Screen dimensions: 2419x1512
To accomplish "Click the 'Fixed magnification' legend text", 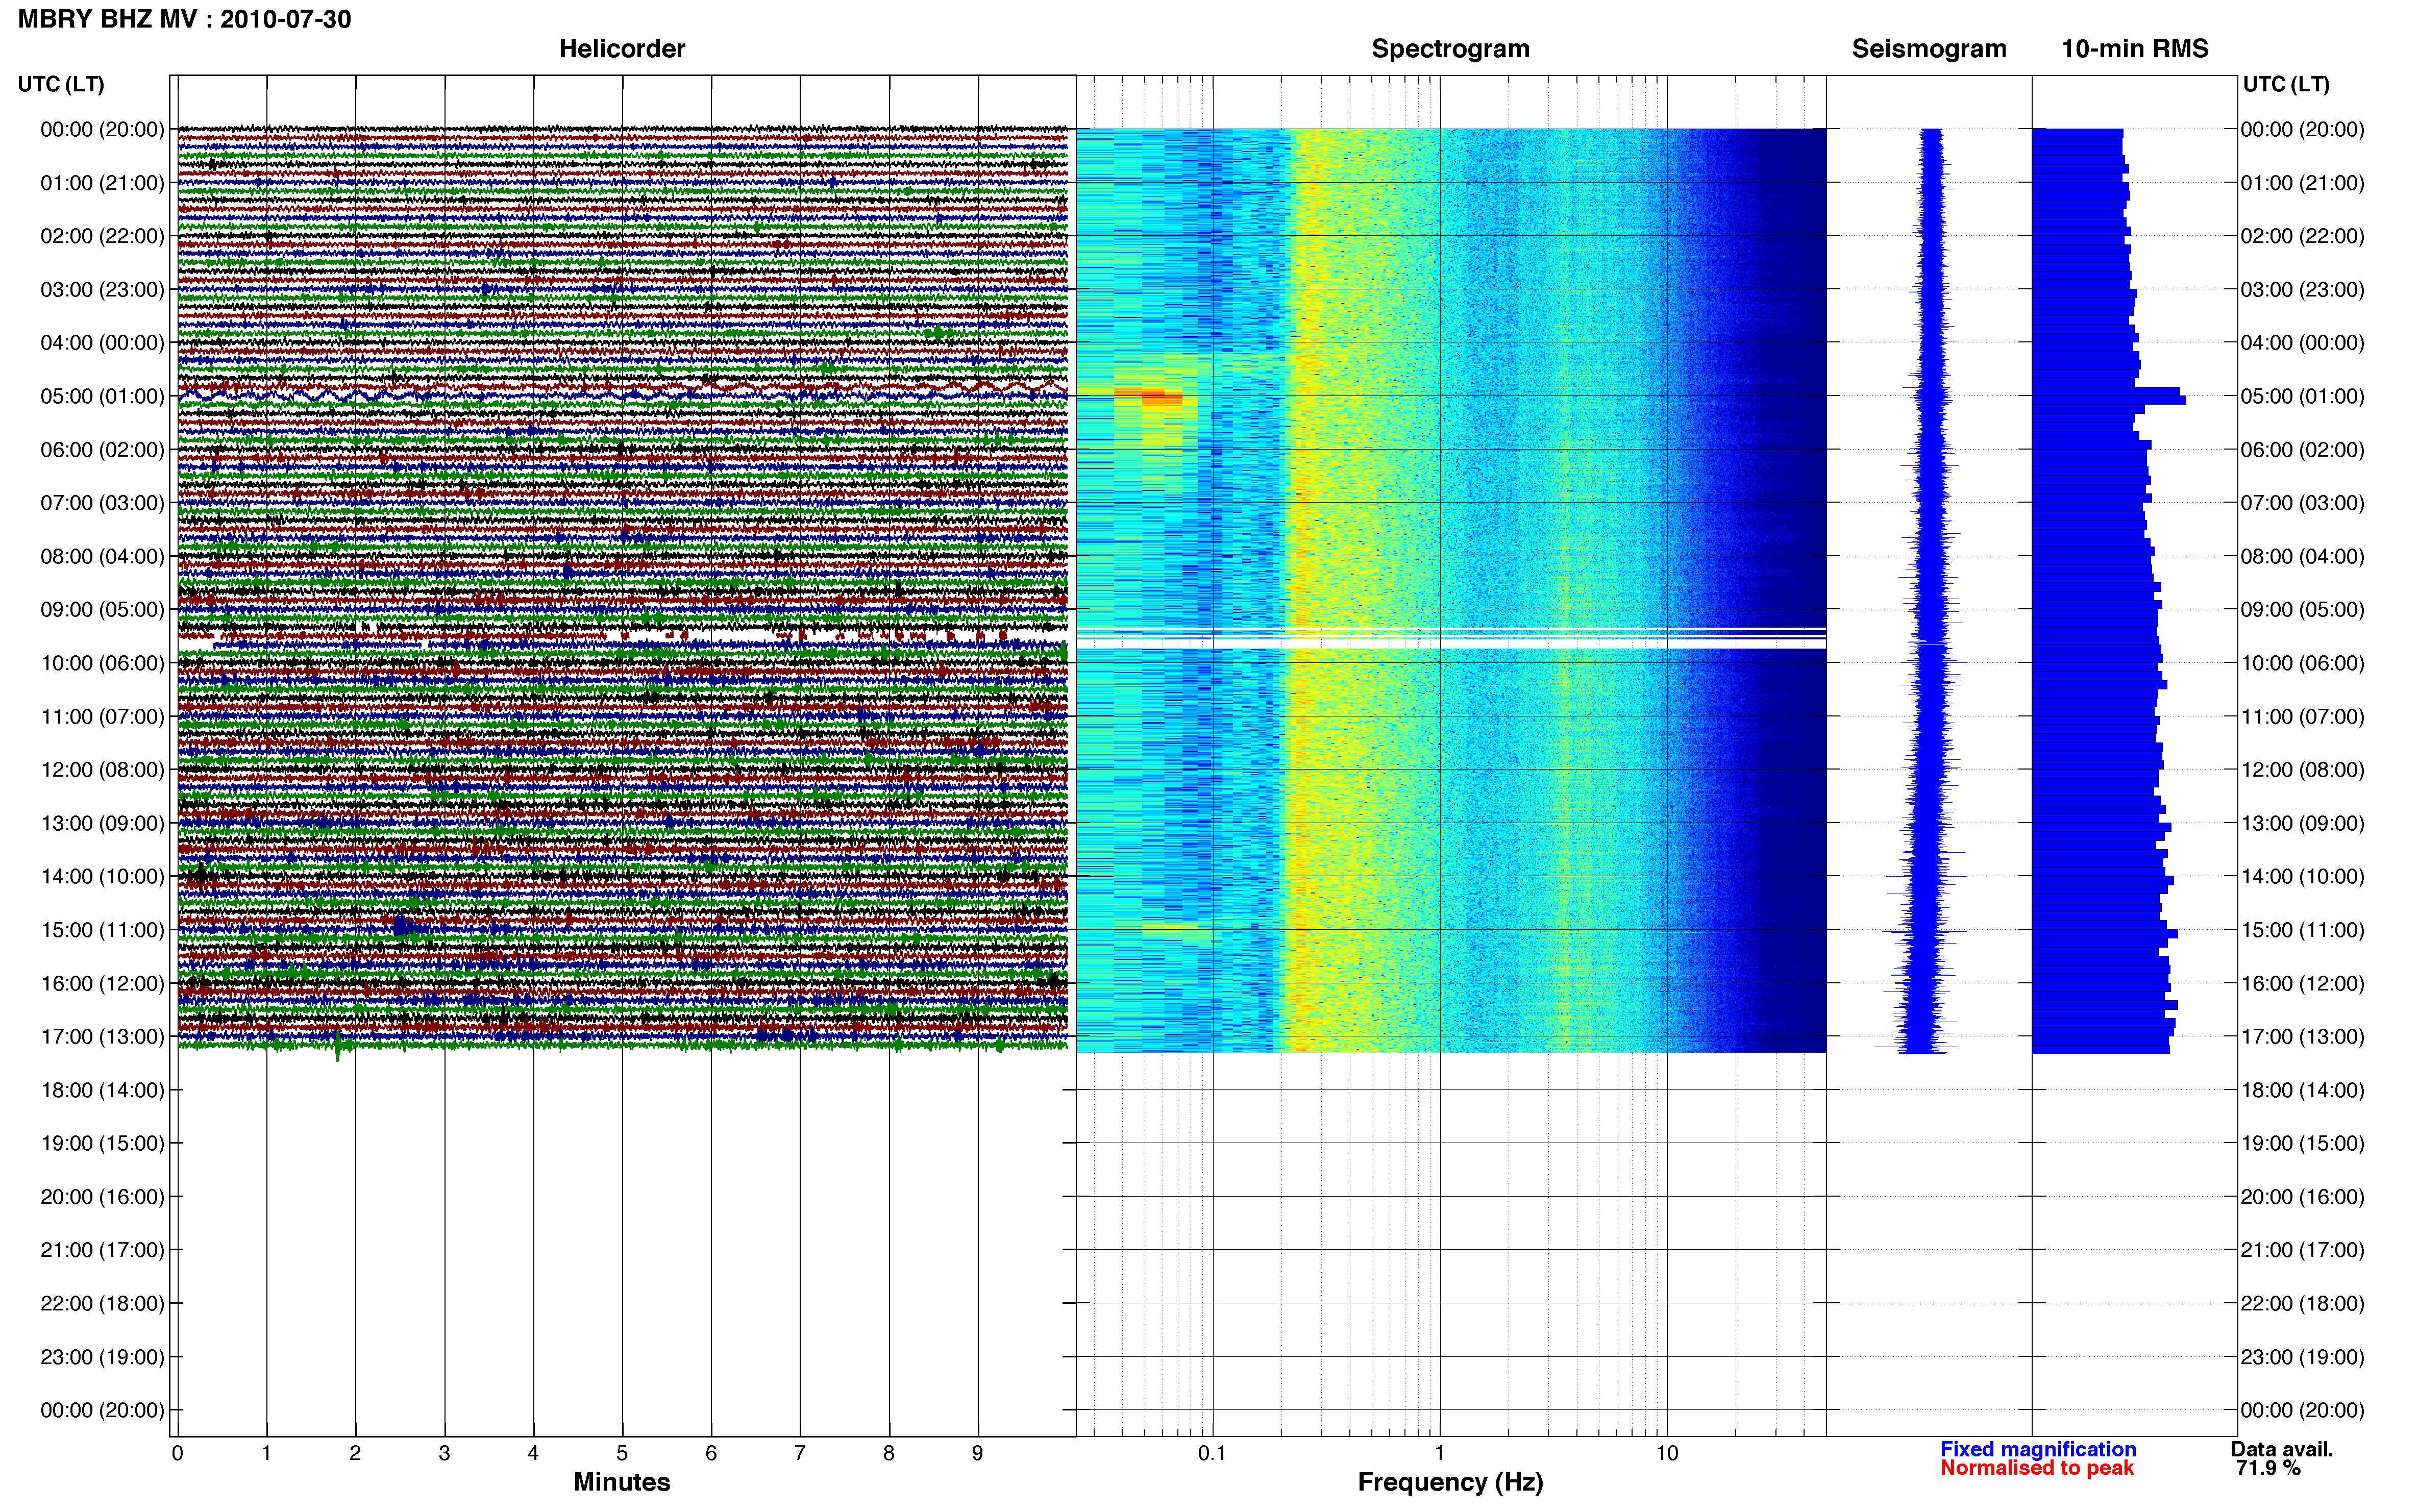I will (x=2038, y=1449).
